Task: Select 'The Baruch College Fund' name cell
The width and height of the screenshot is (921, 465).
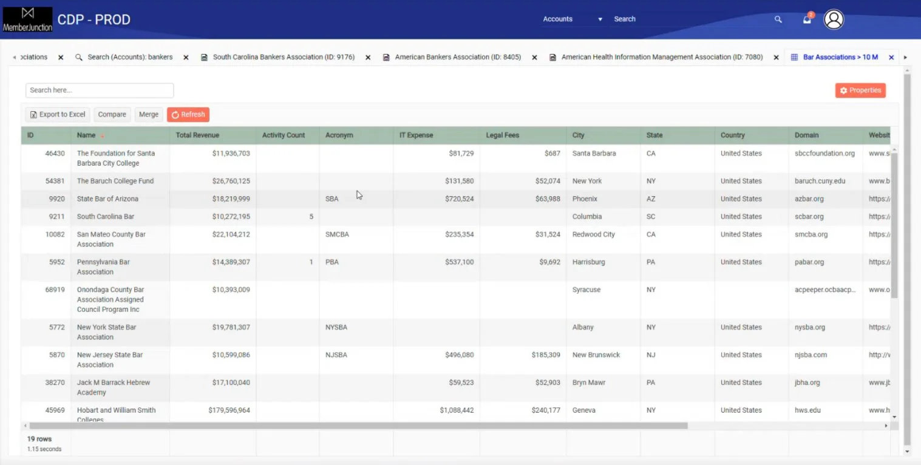Action: 120,182
